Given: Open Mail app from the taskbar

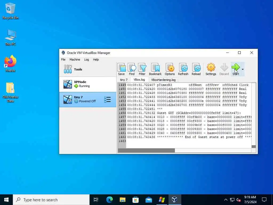Looking at the screenshot, I should pos(149,200).
